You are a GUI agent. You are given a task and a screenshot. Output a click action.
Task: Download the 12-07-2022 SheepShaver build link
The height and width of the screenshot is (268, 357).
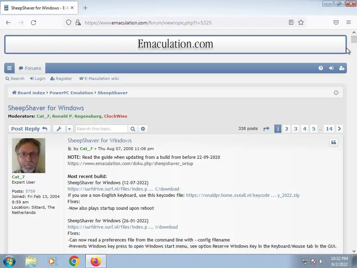pyautogui.click(x=123, y=189)
